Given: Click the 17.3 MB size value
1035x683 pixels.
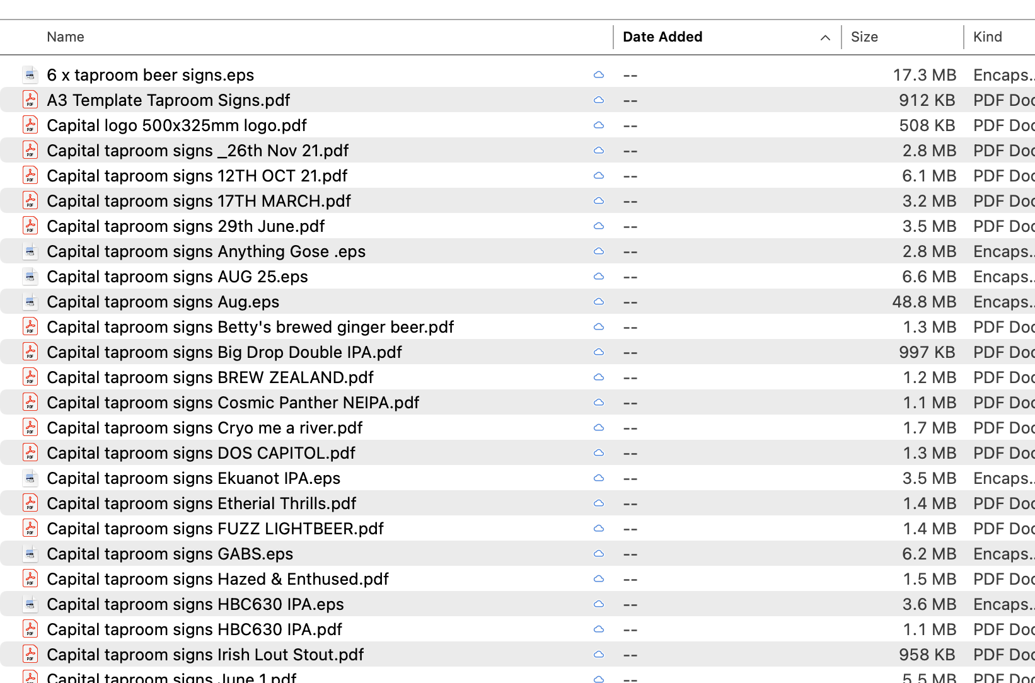Looking at the screenshot, I should click(x=925, y=75).
